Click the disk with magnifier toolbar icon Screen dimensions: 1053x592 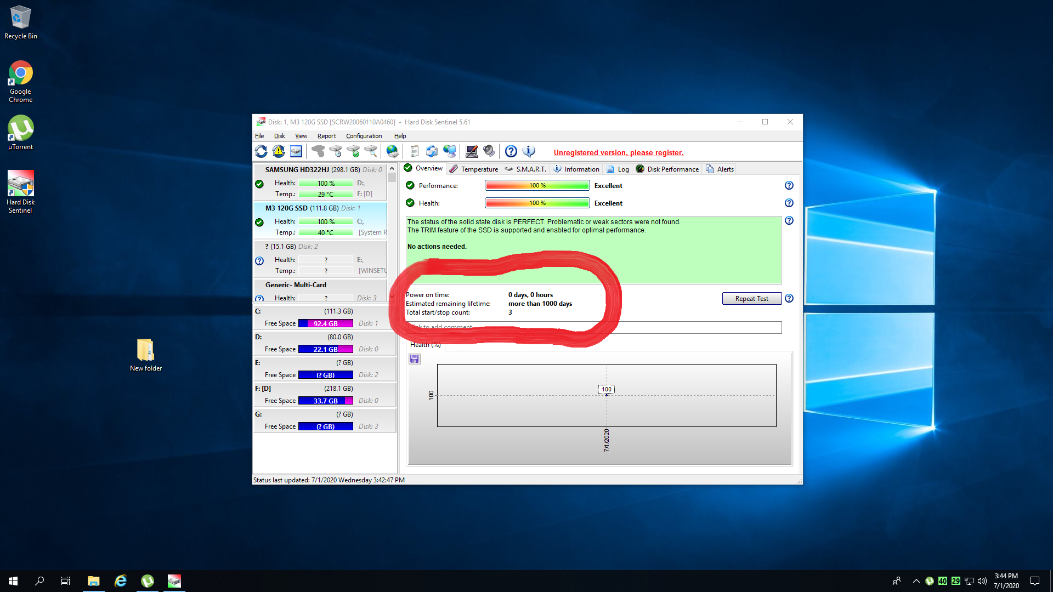(x=371, y=151)
